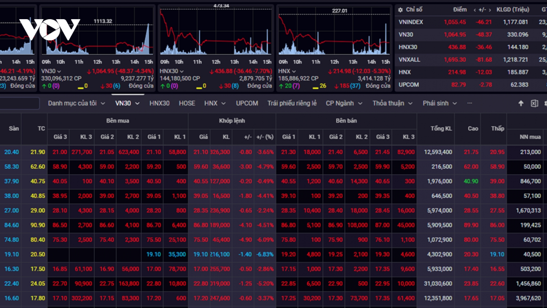This screenshot has height=308, width=547.
Task: Click the TC column header
Action: pos(41,129)
